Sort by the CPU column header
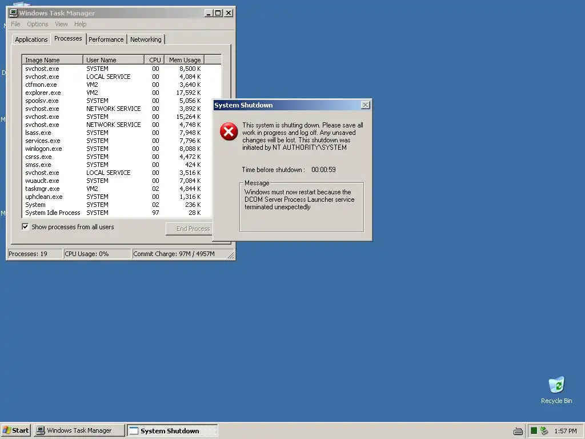This screenshot has height=439, width=585. pyautogui.click(x=154, y=59)
